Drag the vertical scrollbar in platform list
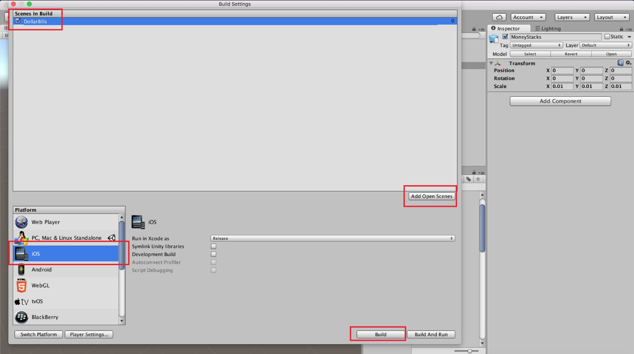The image size is (634, 354). (122, 242)
